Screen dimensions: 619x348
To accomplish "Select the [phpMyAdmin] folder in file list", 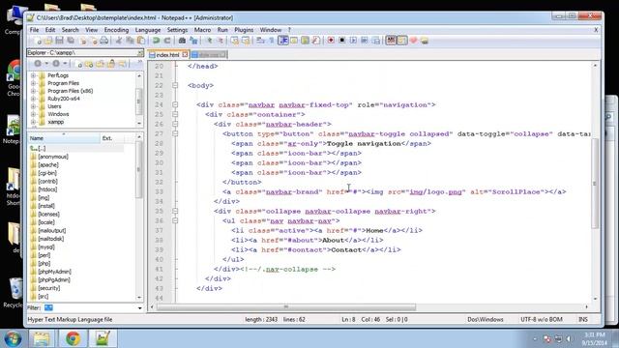I will click(x=54, y=272).
